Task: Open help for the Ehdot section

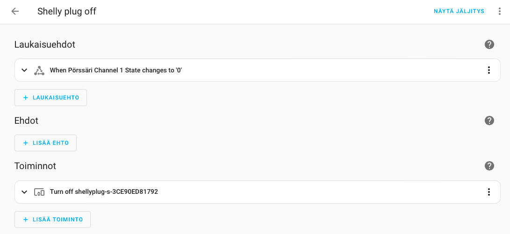Action: tap(489, 121)
